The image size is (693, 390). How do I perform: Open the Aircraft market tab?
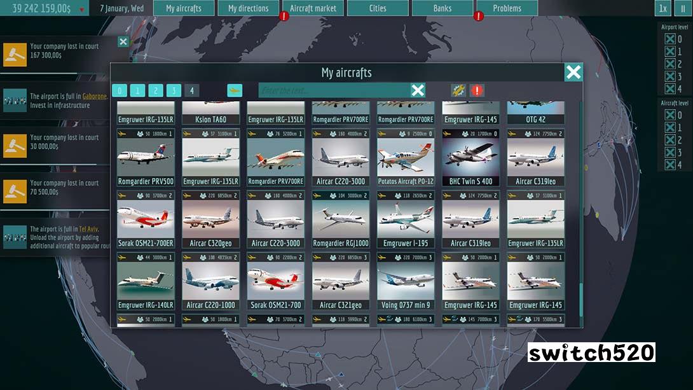tap(313, 8)
